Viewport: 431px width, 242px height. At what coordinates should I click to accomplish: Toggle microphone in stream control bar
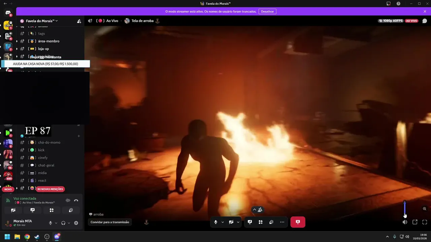(x=216, y=222)
